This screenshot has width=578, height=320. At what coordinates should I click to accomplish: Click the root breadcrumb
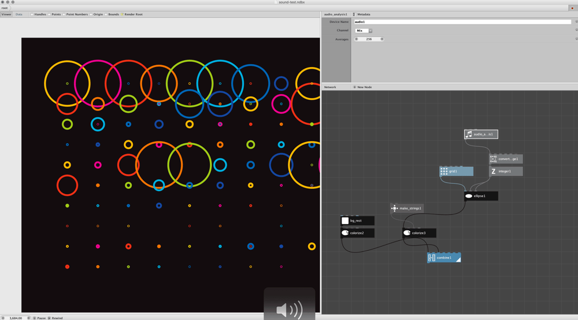[5, 8]
